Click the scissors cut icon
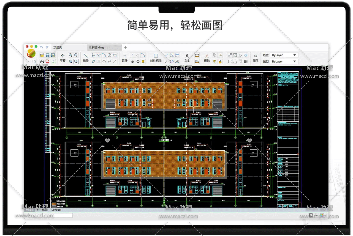Image resolution: width=353 pixels, height=236 pixels. coord(220,55)
